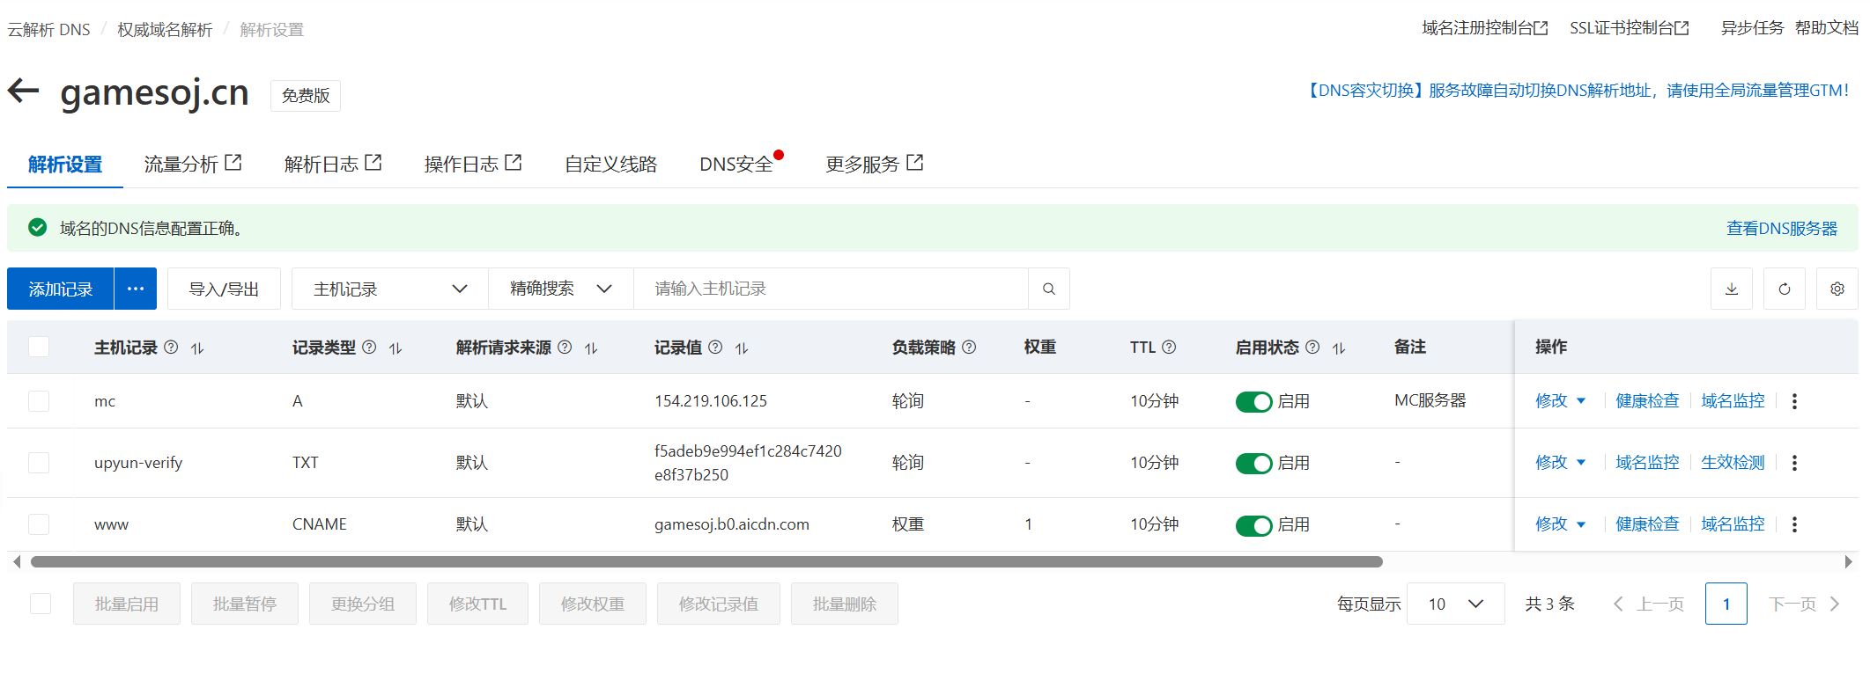The width and height of the screenshot is (1870, 681).
Task: Click the 添加记录 button
Action: [x=60, y=289]
